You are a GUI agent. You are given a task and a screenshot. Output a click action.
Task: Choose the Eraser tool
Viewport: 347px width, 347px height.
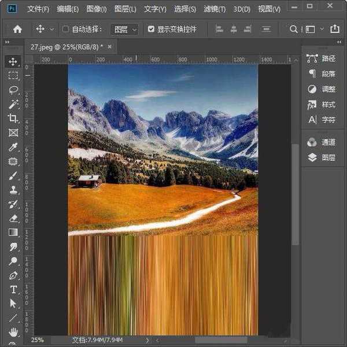[13, 218]
